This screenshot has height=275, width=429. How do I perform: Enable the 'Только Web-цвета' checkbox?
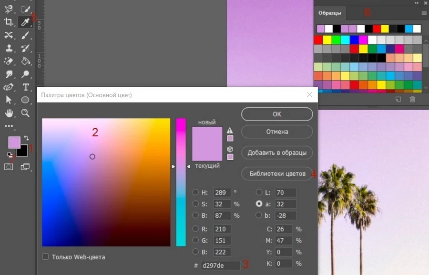[46, 257]
